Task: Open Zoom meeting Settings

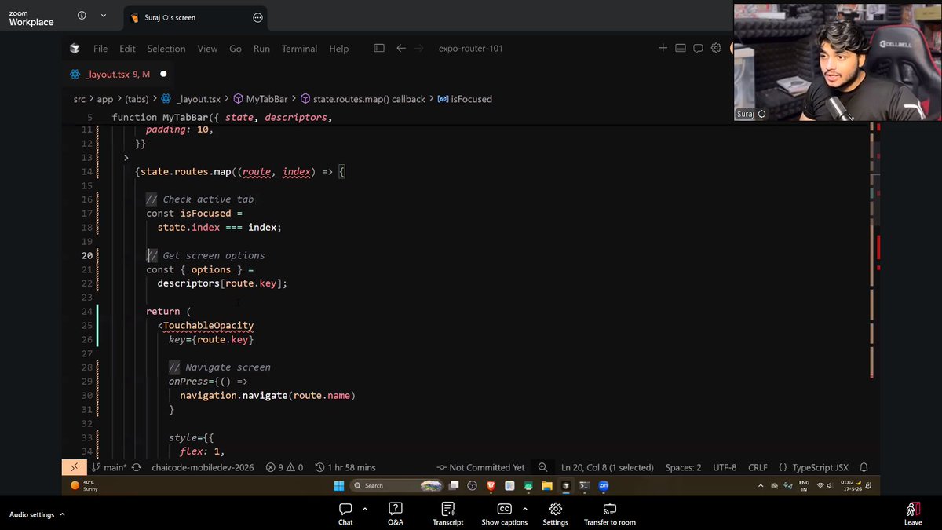Action: coord(555,514)
